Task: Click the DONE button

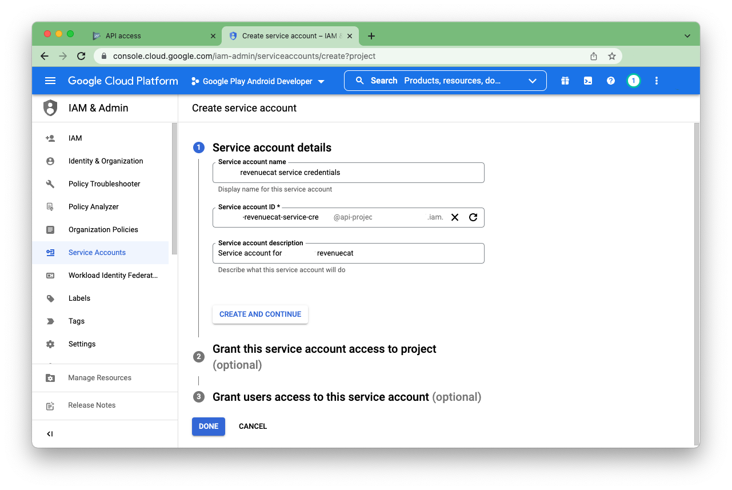Action: tap(208, 426)
